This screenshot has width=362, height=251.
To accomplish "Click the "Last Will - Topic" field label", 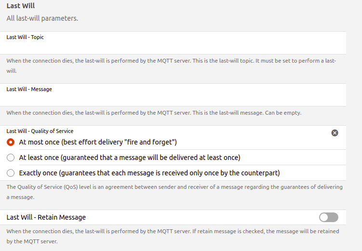I will [25, 37].
